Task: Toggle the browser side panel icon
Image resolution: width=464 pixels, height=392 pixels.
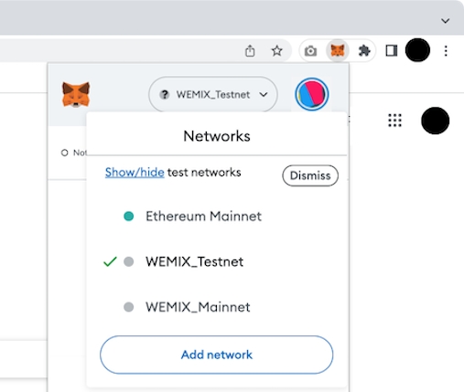Action: point(391,50)
